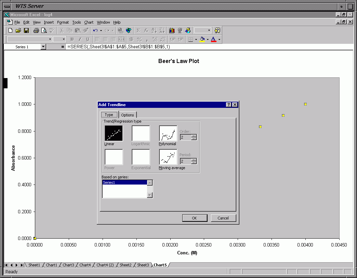357x278 pixels.
Task: Click OK in the Add Trendline dialog
Action: (x=194, y=218)
